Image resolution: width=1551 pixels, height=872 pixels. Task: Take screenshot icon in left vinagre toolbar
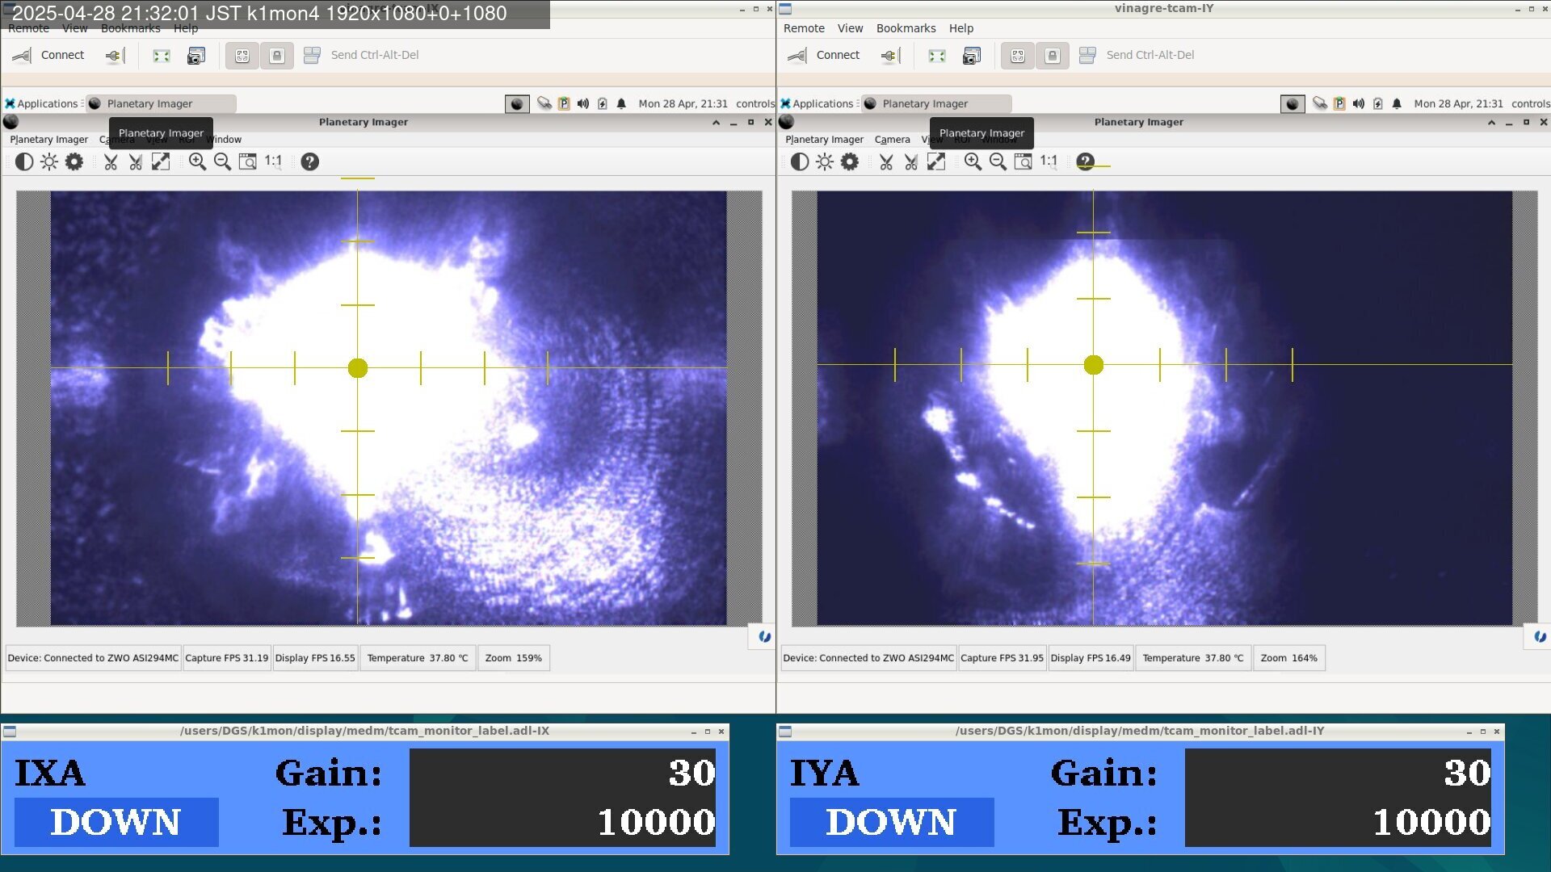click(x=195, y=55)
